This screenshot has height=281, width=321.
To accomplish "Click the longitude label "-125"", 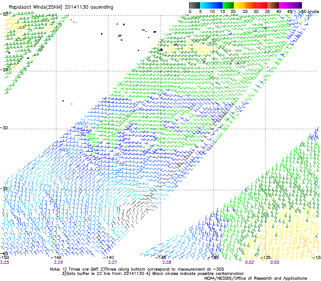I will [266, 258].
